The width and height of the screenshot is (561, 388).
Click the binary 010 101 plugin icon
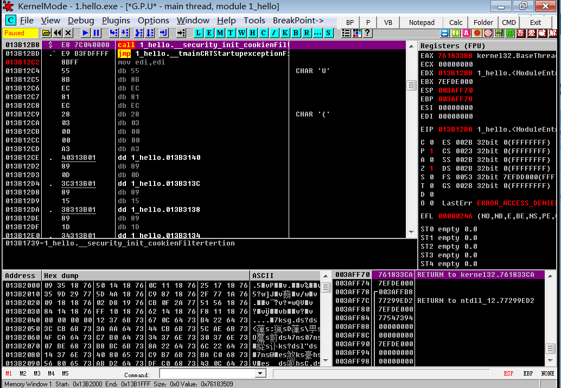499,33
